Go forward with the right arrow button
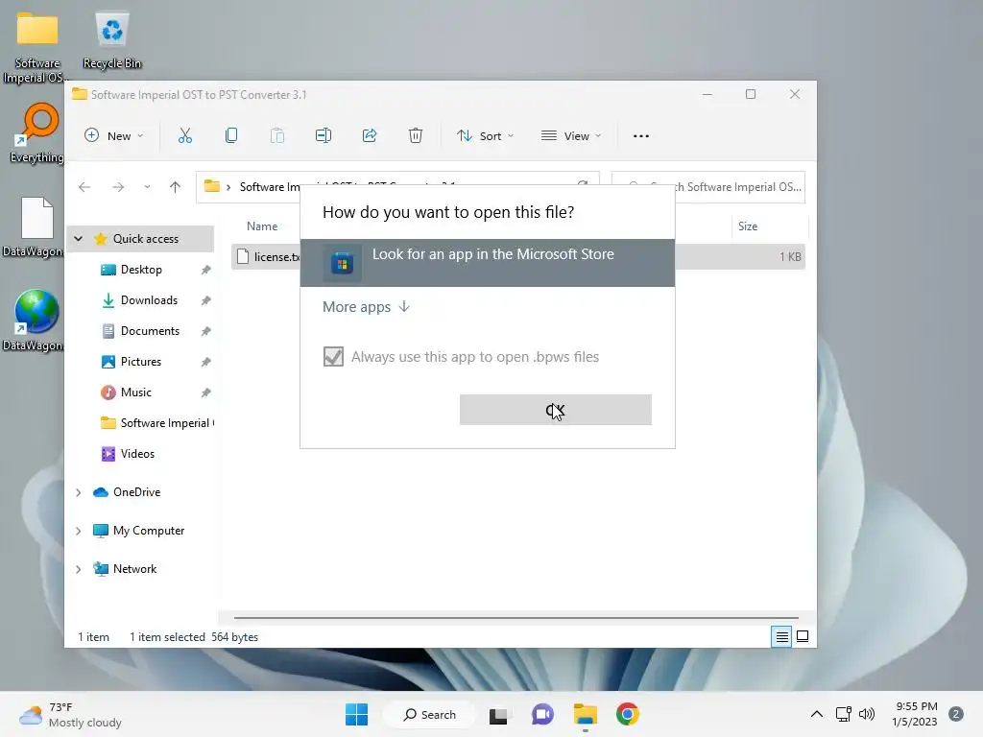Viewport: 983px width, 737px height. point(118,187)
